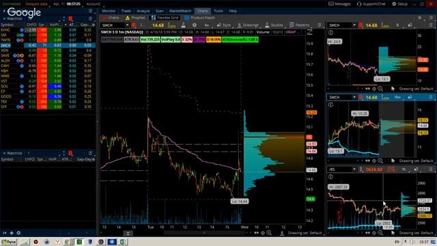Open the Help tab

[x=233, y=11]
